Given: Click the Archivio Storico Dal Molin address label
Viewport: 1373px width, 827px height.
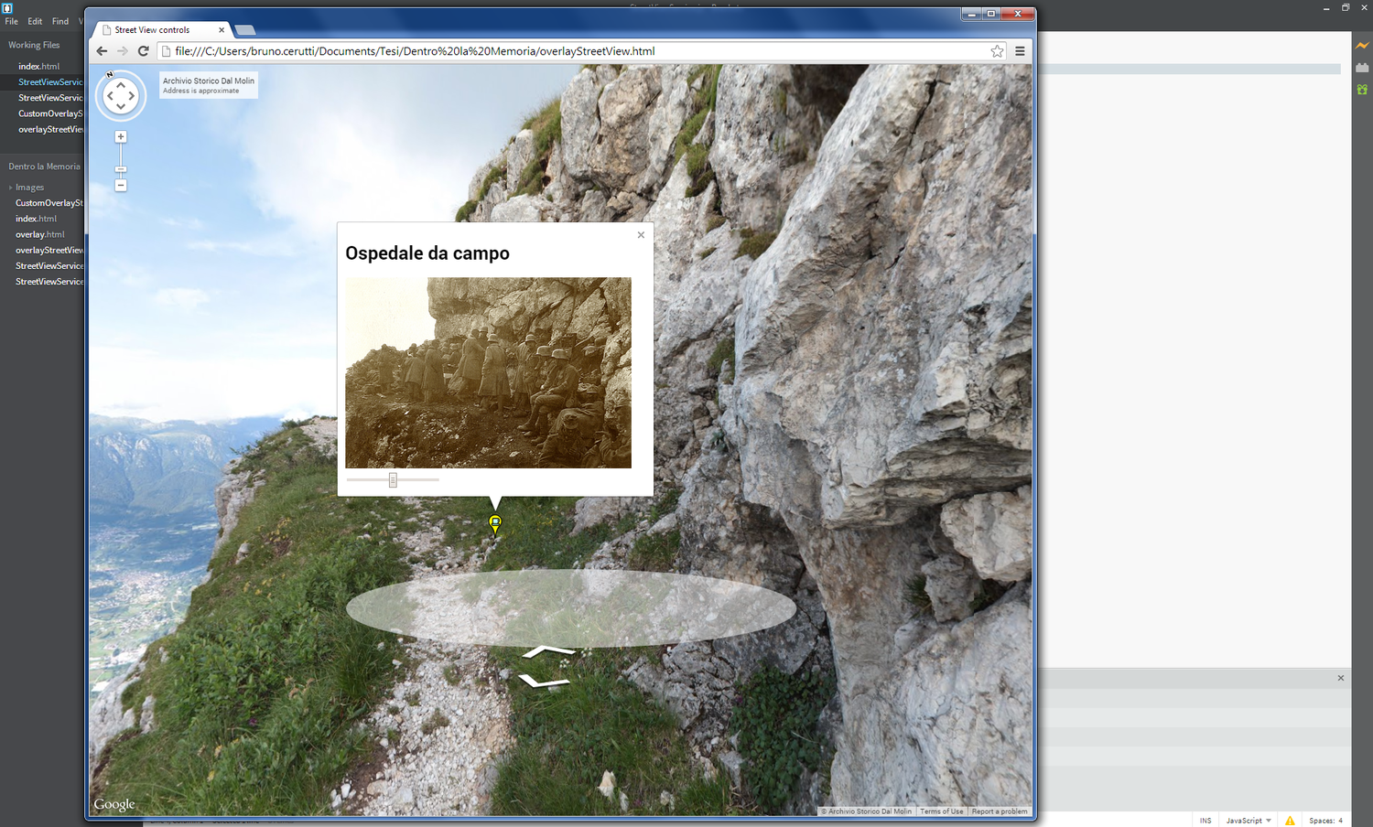Looking at the screenshot, I should pos(209,85).
